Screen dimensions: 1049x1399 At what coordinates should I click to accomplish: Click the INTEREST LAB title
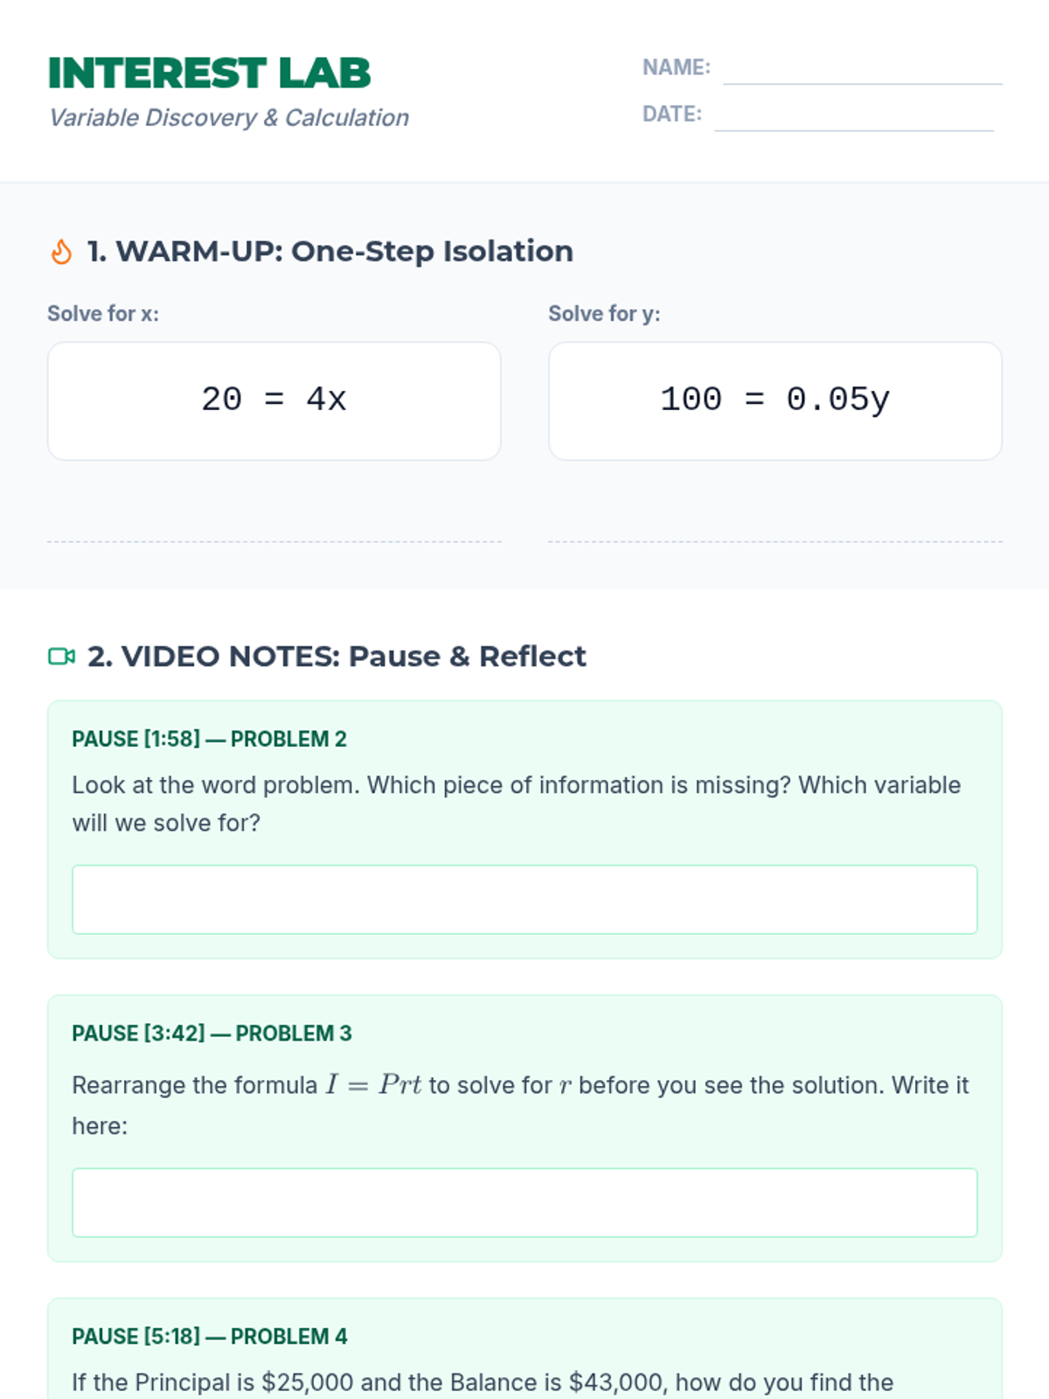[209, 73]
